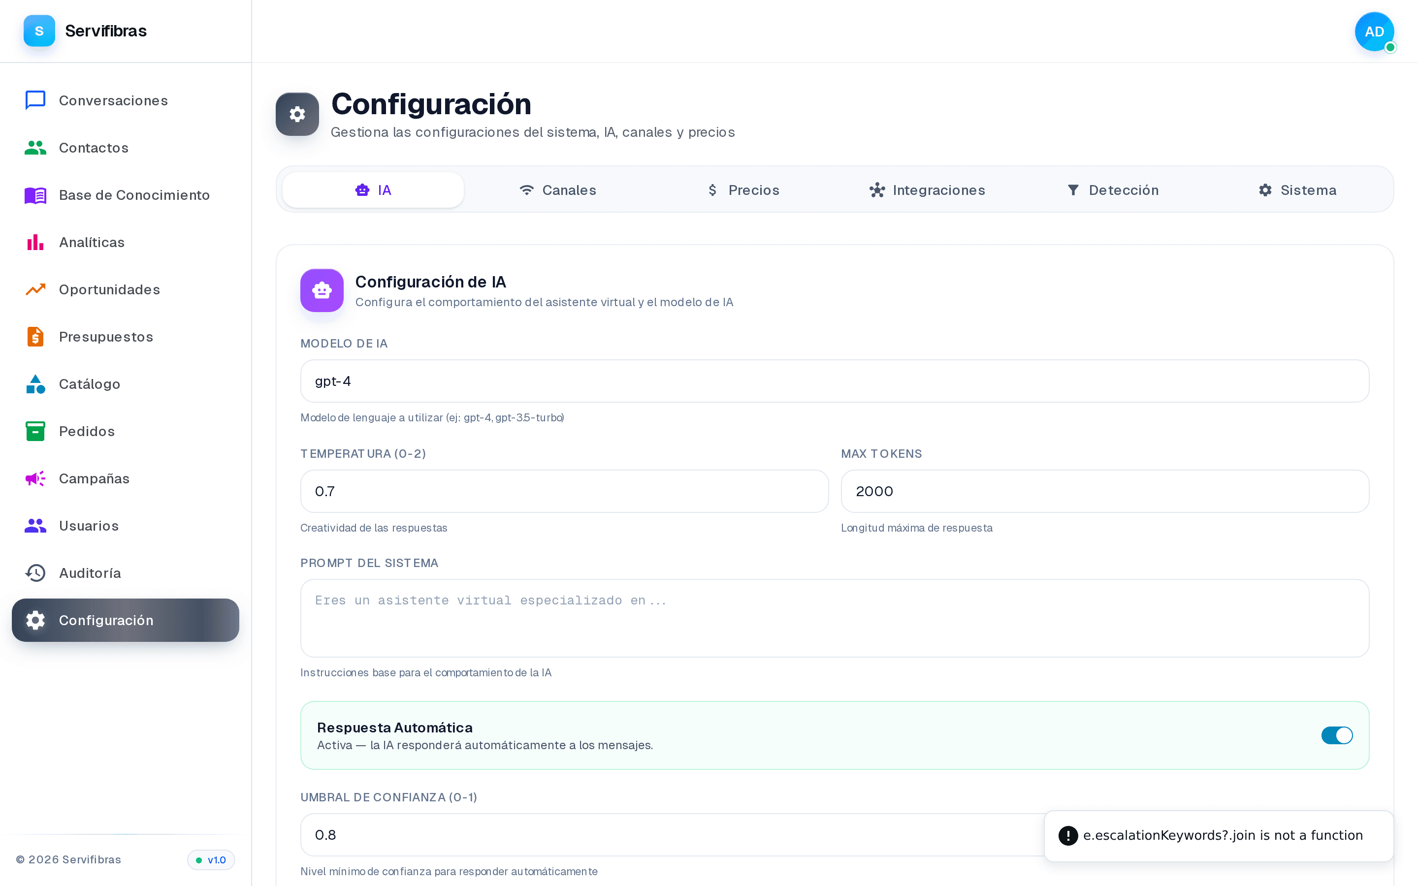Click the Configuración page heading
The image size is (1418, 886).
click(x=431, y=104)
